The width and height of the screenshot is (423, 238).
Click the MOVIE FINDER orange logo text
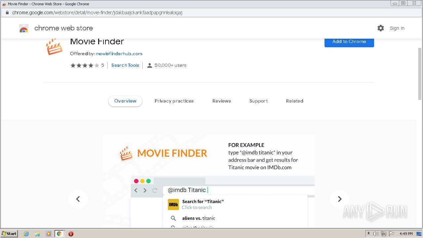click(x=172, y=153)
